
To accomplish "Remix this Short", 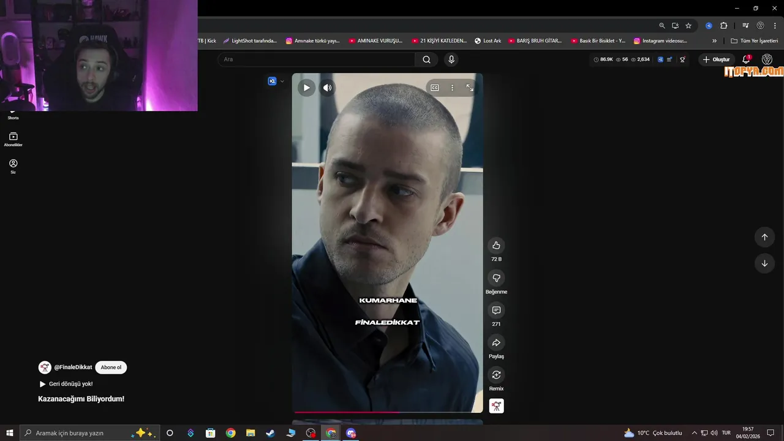I will 496,375.
